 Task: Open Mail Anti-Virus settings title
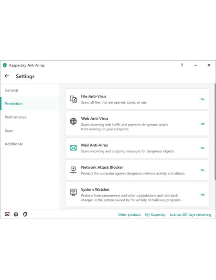[x=94, y=145]
